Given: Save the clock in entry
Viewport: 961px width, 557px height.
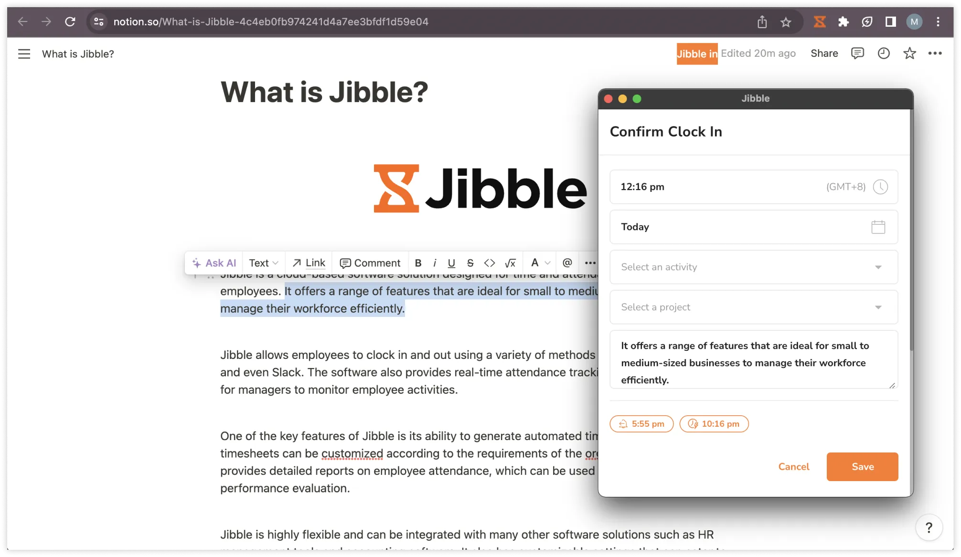Looking at the screenshot, I should click(862, 466).
